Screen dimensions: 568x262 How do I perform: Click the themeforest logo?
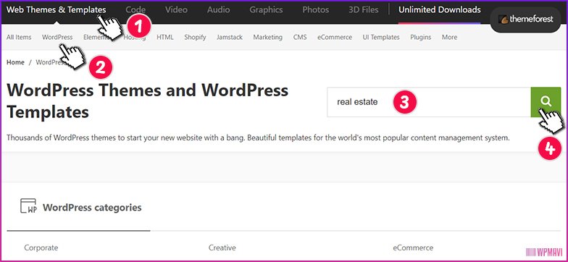click(x=525, y=19)
